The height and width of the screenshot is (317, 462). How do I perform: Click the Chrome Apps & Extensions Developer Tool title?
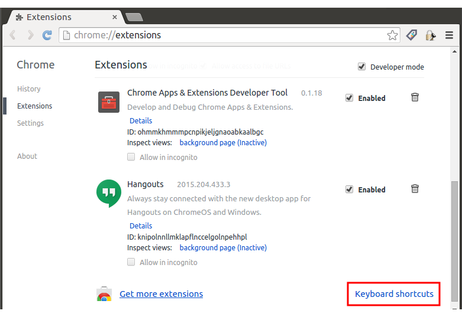208,93
